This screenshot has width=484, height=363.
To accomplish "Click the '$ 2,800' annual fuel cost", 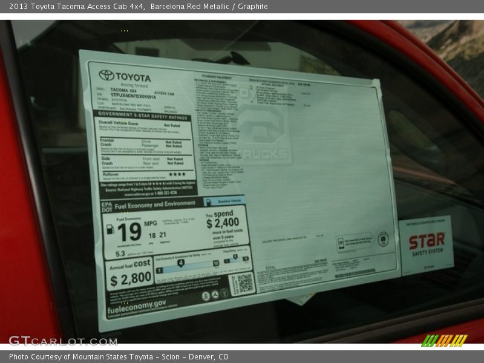I will (x=131, y=280).
